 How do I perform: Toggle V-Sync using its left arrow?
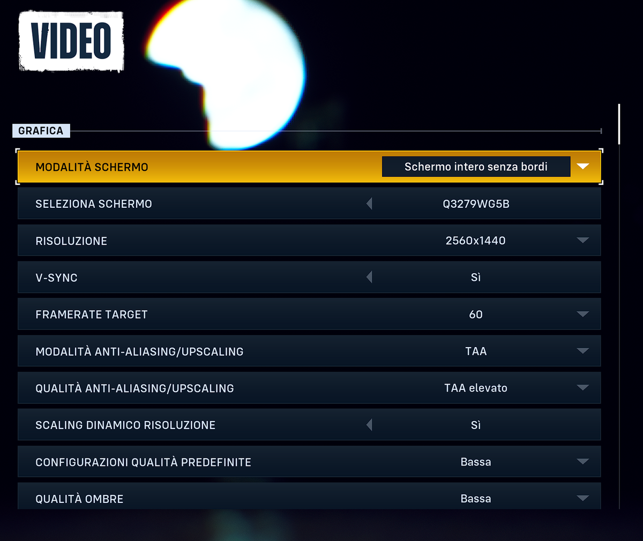tap(369, 277)
